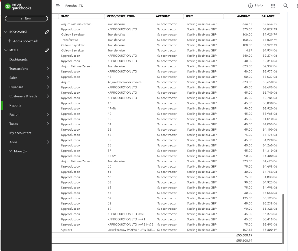Screen dimensions: 298x251
Task: Expand the Payroll submenu arrow
Action: [48, 114]
